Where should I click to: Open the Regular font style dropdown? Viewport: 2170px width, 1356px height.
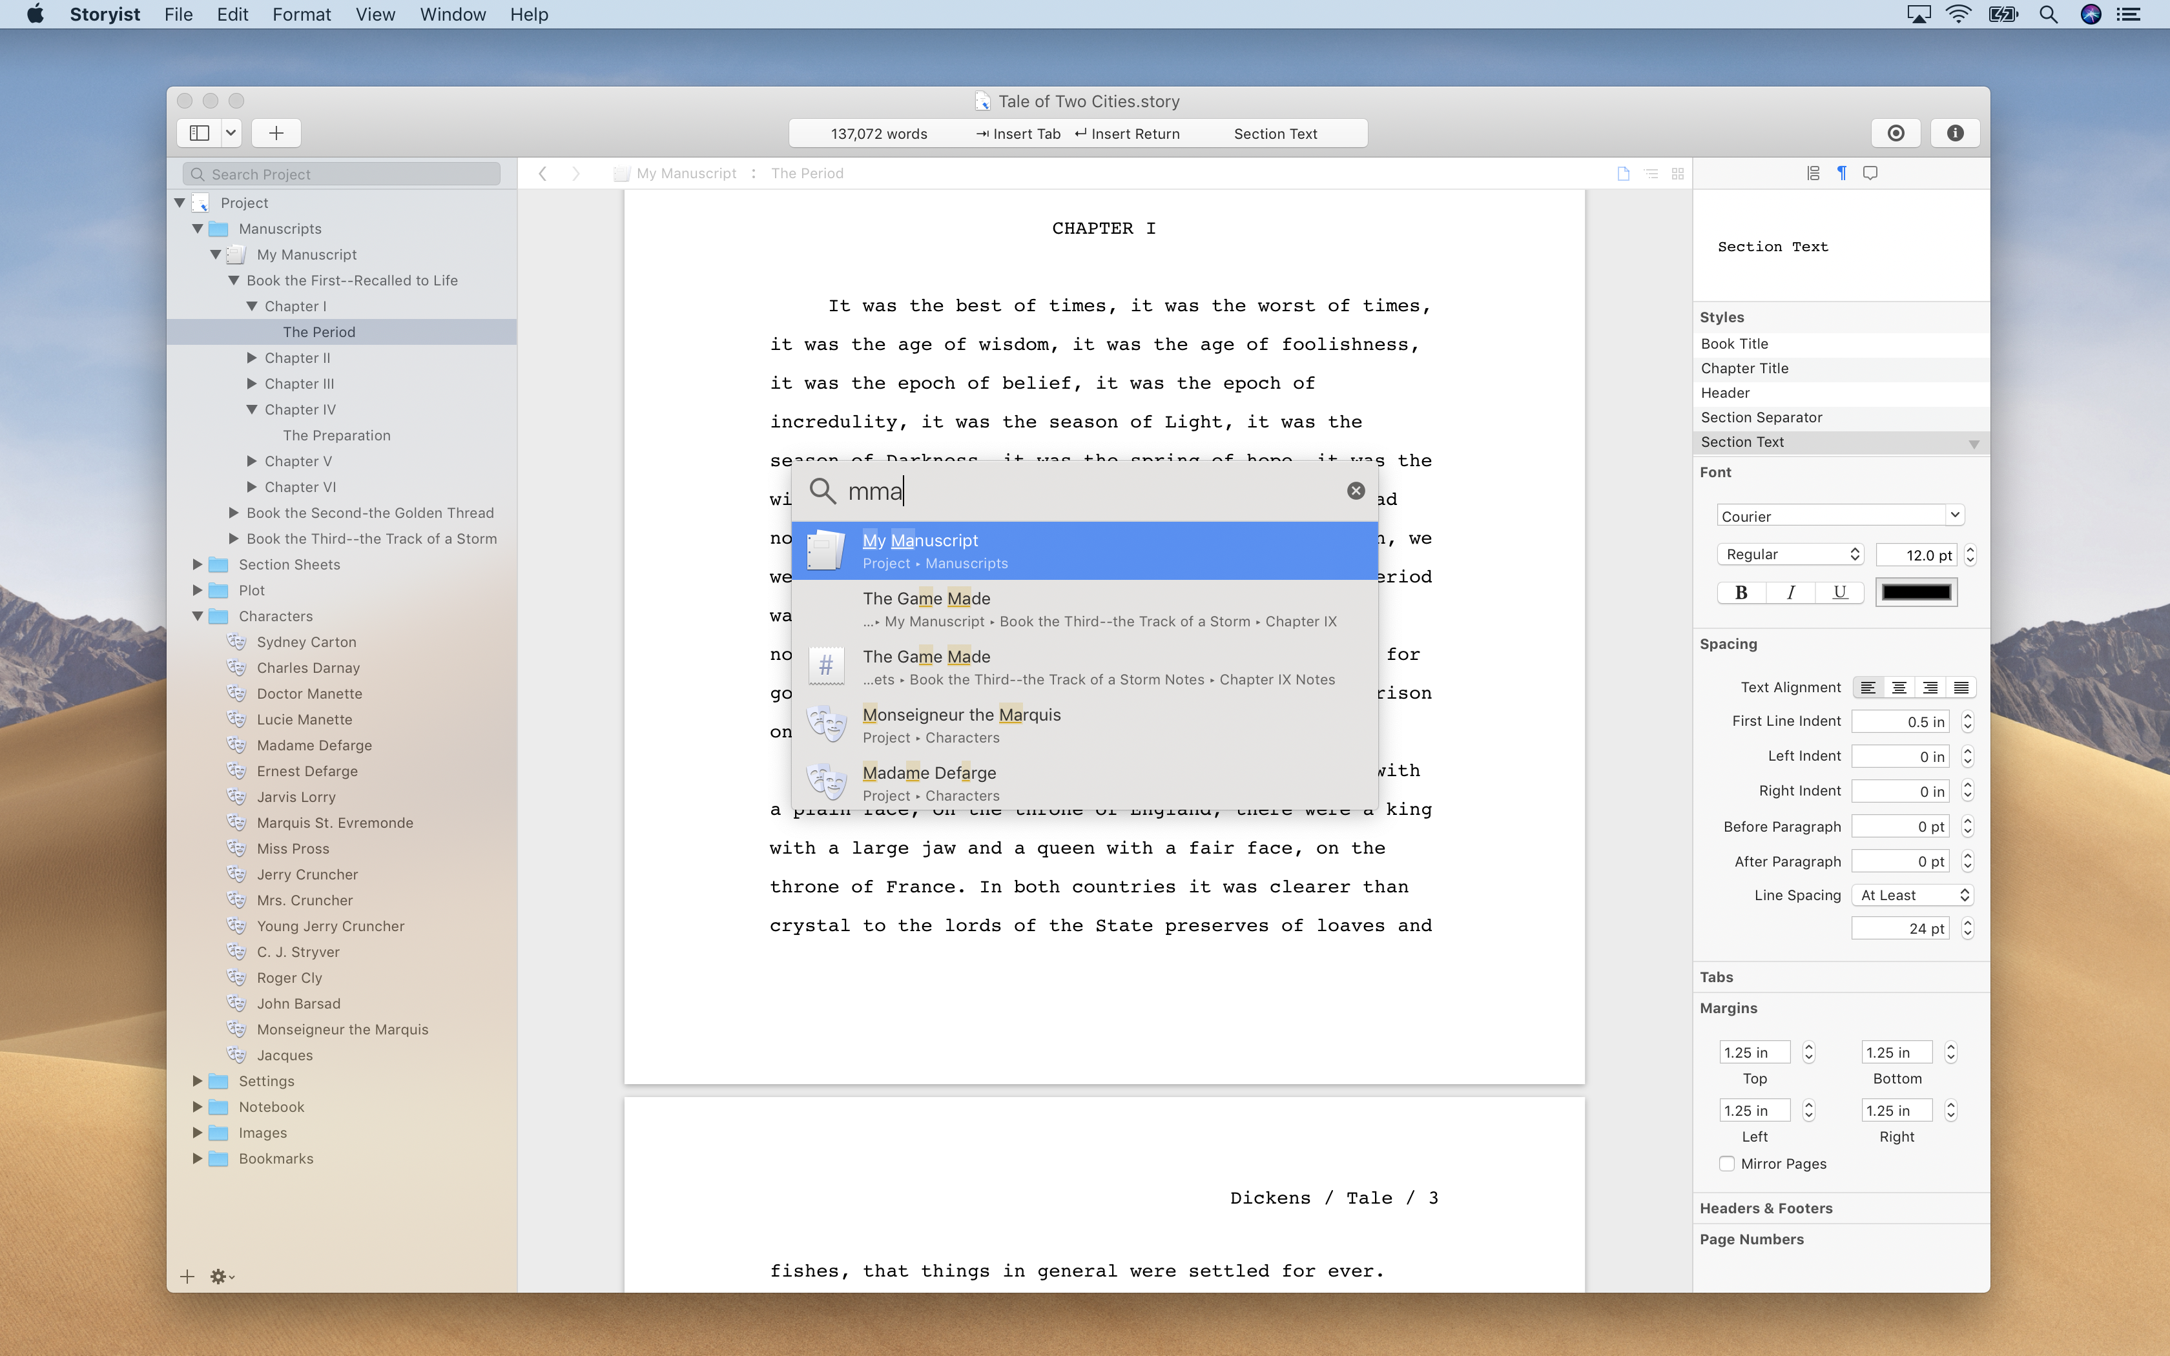pyautogui.click(x=1791, y=554)
